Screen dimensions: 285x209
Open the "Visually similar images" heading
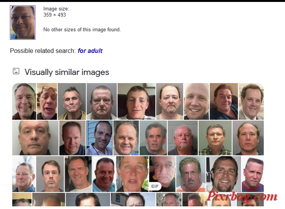pyautogui.click(x=67, y=72)
